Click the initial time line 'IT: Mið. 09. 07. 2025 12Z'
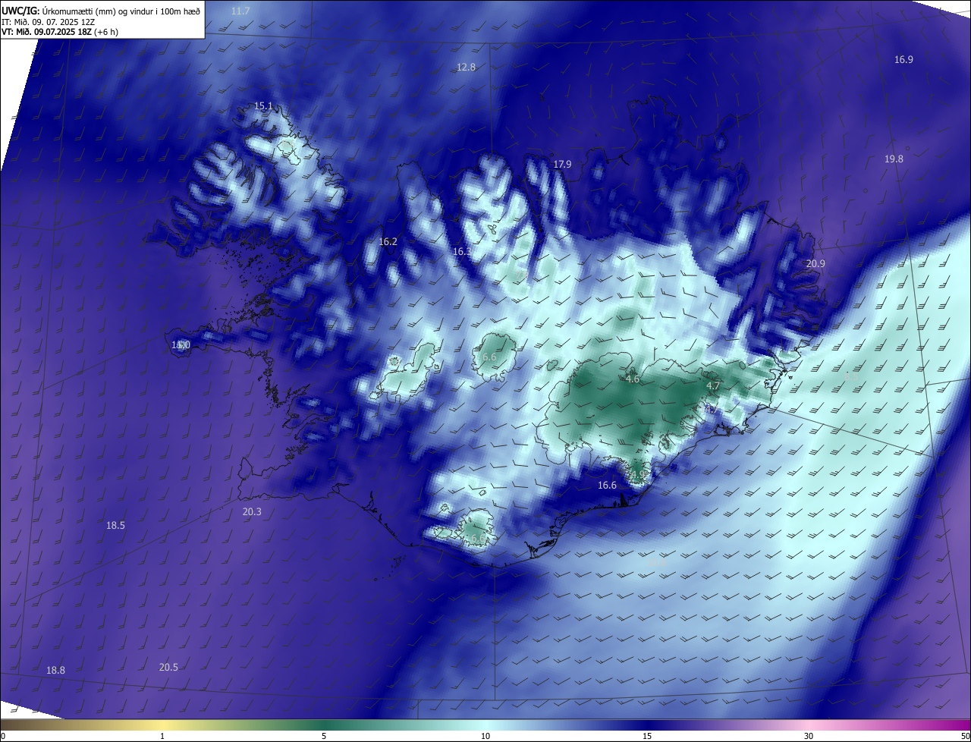The image size is (971, 742). point(48,22)
